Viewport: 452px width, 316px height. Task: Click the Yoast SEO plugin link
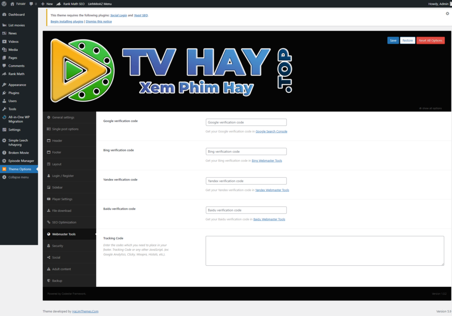(141, 15)
